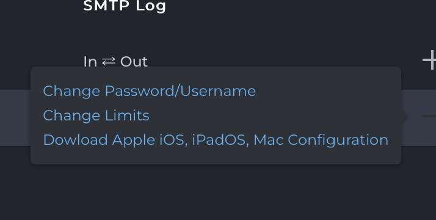Dismiss the popup by clicking the dark background below
Screen dimensions: 436x220
218,192
